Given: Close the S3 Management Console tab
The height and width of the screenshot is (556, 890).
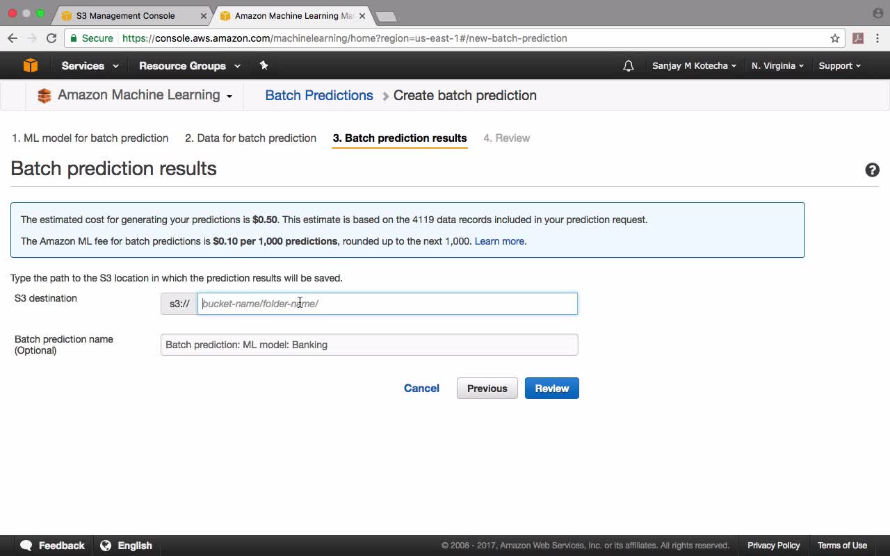Looking at the screenshot, I should point(204,15).
